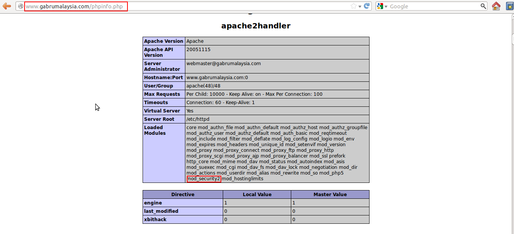Click the 'Directive' column header
Viewport: 514px width, 234px height.
[x=183, y=195]
